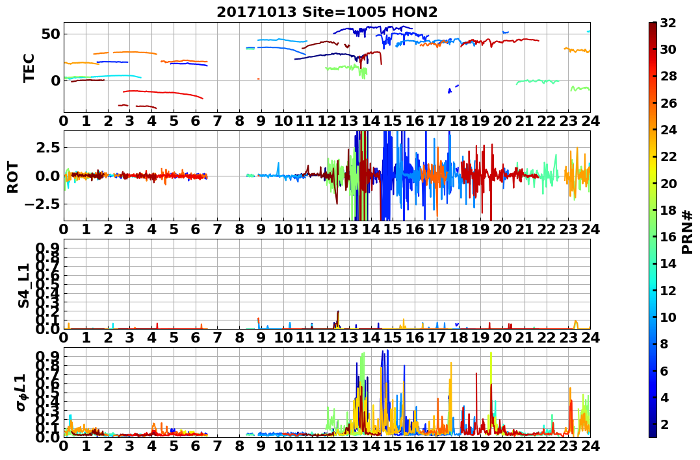Click colorbar tick value 16
The width and height of the screenshot is (700, 460).
point(668,237)
